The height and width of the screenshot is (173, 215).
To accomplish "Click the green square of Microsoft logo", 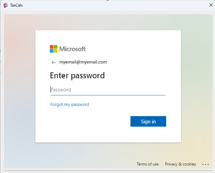I will (x=55, y=47).
